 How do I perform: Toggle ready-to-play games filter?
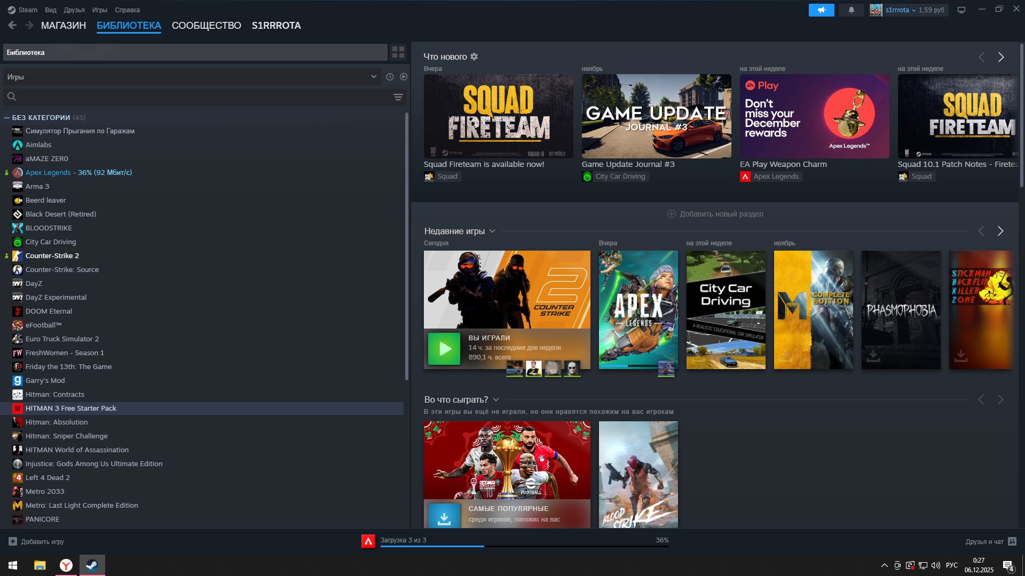tap(404, 77)
